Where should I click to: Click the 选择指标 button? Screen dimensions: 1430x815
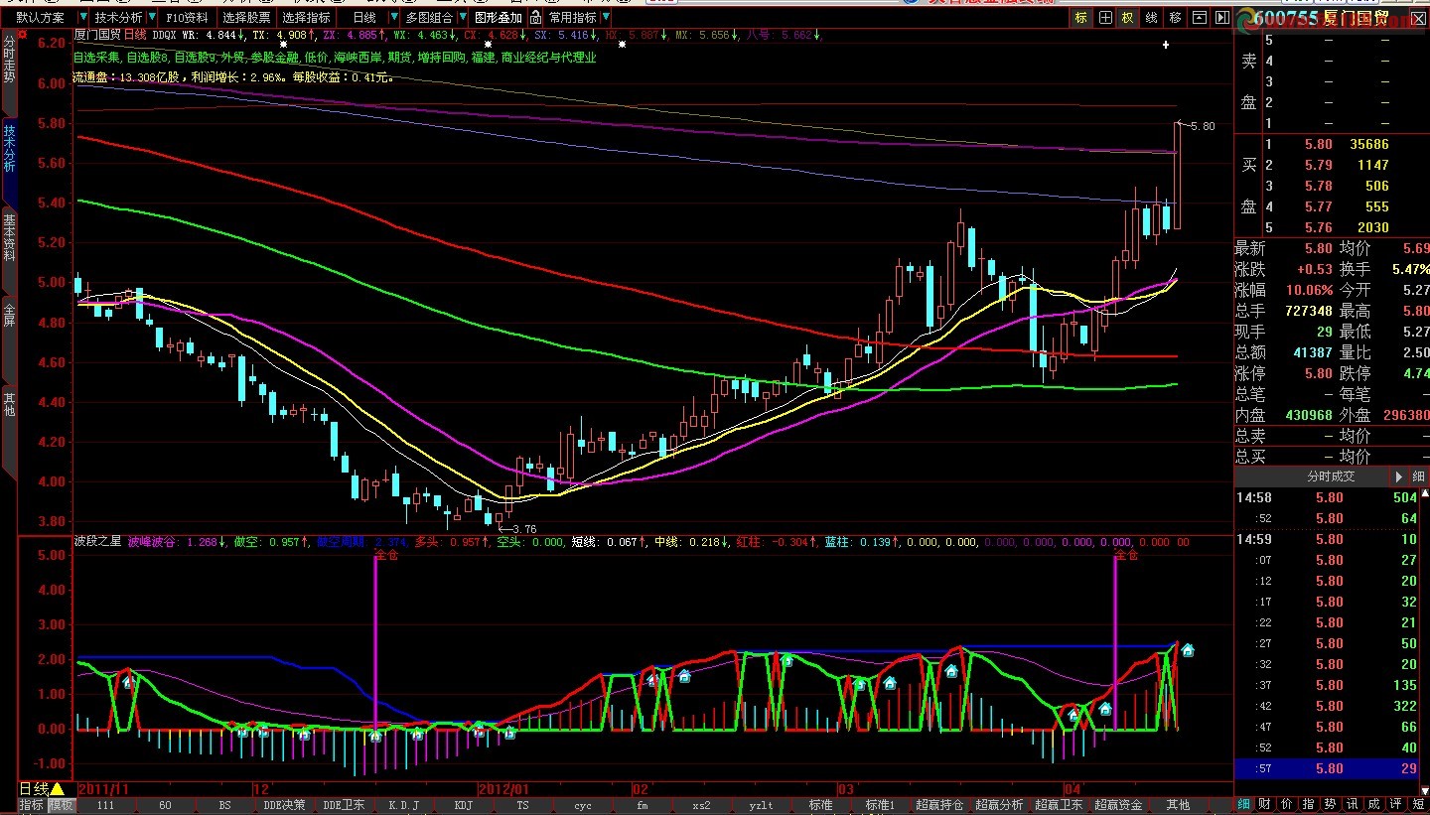306,18
